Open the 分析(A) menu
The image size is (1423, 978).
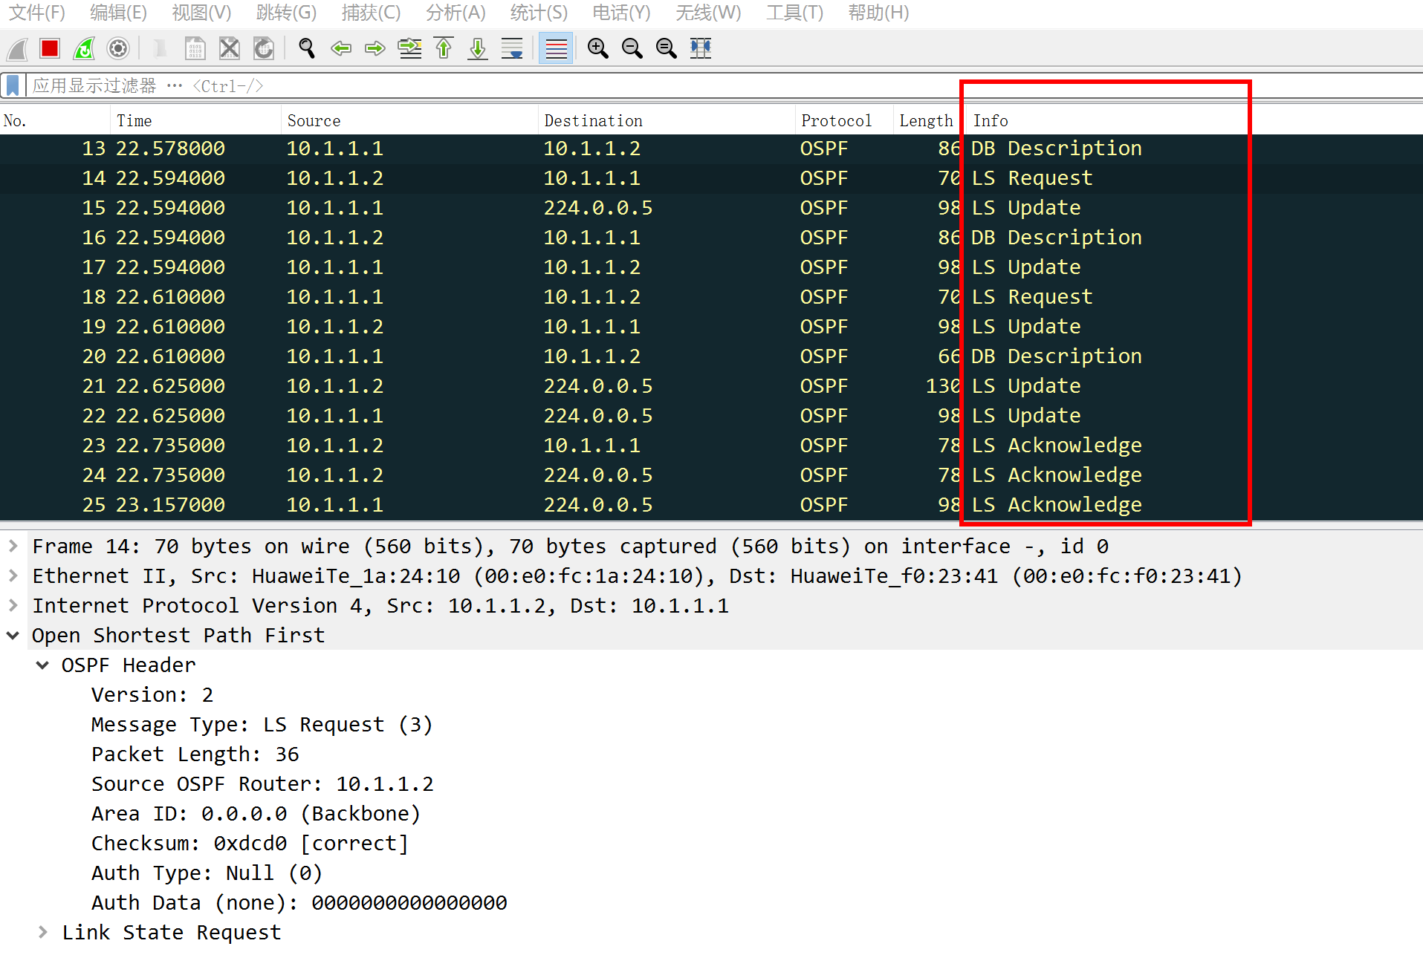(x=455, y=13)
